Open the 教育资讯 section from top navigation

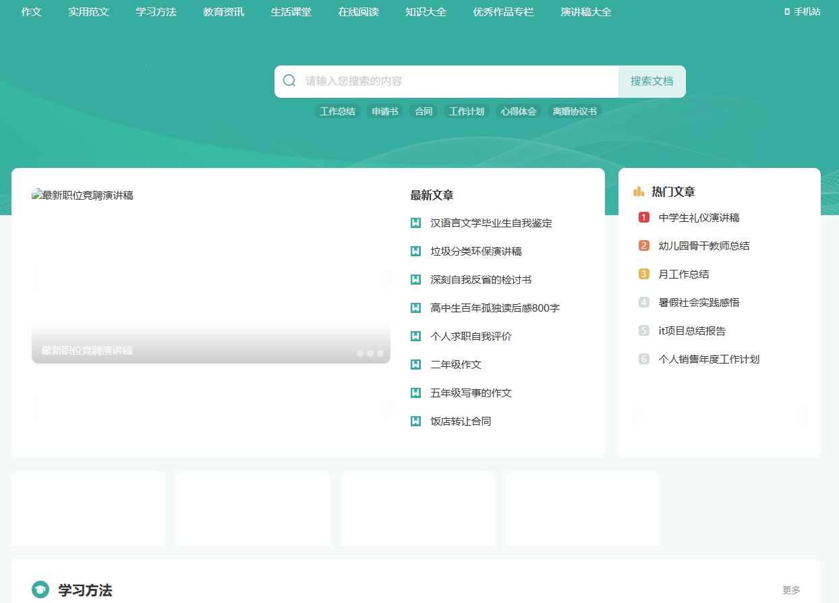click(x=223, y=11)
